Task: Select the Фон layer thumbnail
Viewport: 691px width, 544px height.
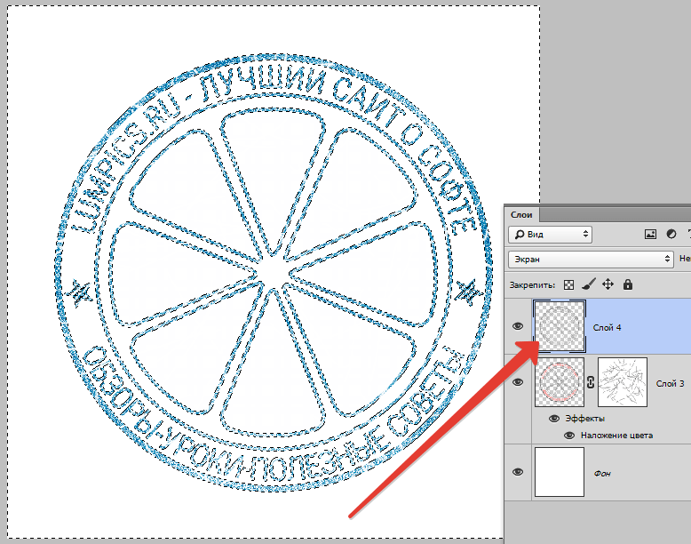Action: click(560, 472)
